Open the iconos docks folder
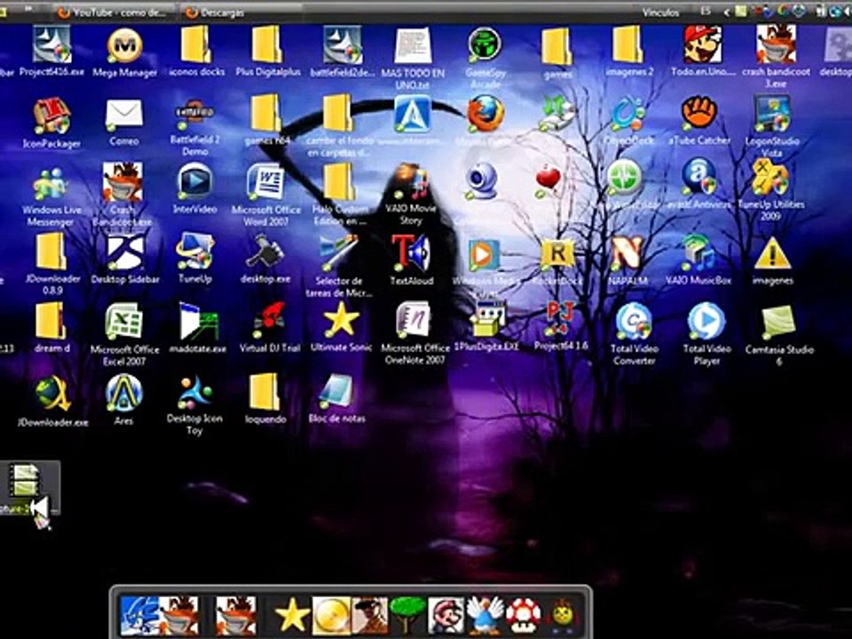Viewport: 852px width, 639px height. [x=196, y=45]
